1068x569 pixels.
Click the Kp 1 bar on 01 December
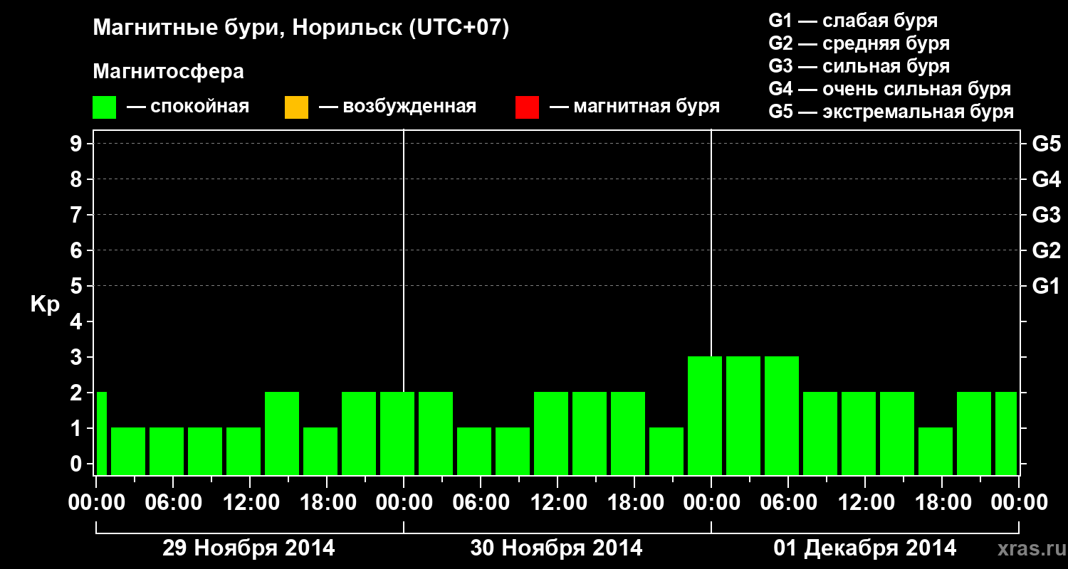936,451
